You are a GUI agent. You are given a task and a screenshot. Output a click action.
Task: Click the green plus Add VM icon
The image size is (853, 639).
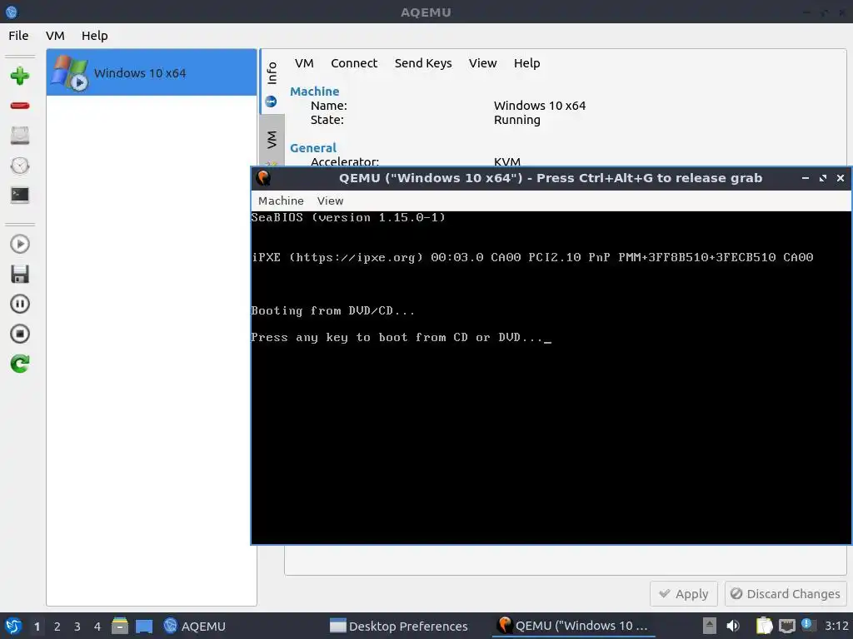(x=20, y=76)
